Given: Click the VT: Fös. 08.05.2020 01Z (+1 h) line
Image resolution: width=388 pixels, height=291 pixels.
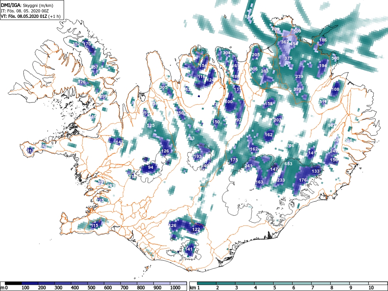Looking at the screenshot, I should pos(31,16).
